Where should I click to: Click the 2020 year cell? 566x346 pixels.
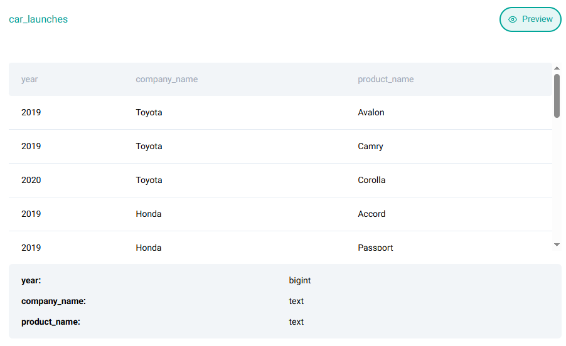pyautogui.click(x=31, y=181)
